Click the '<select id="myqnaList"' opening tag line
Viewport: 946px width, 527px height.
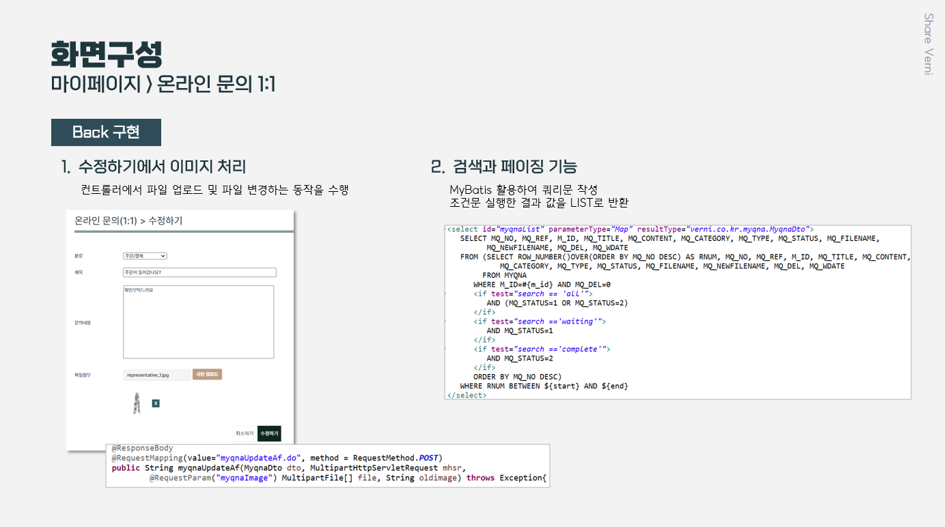coord(630,229)
